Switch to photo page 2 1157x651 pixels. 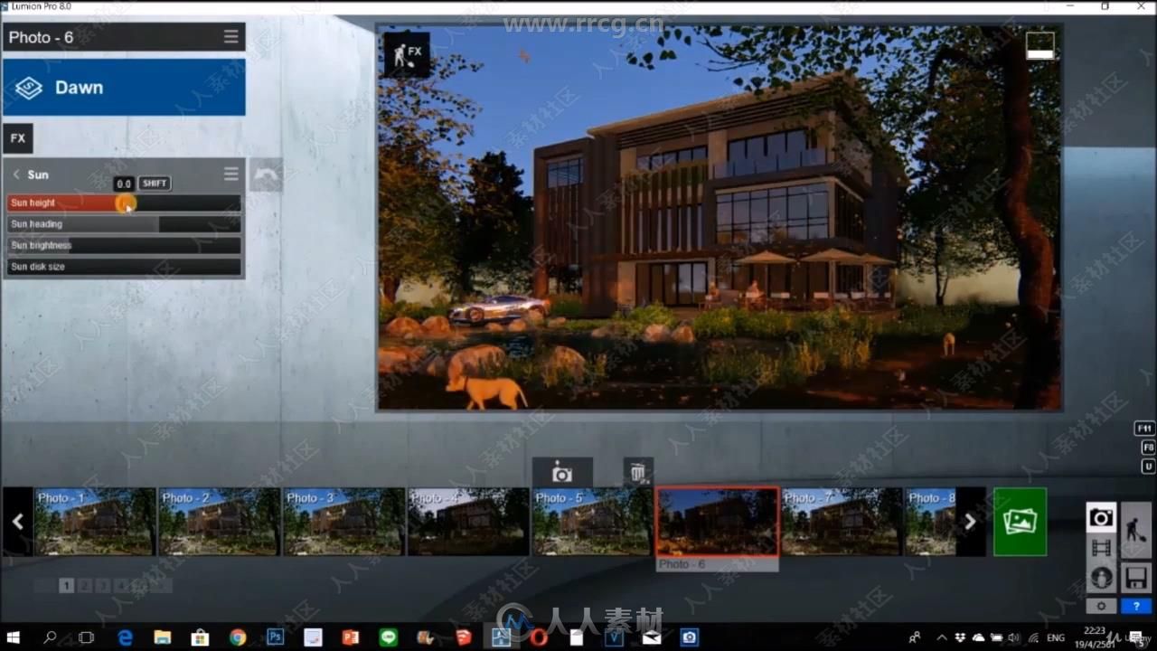click(x=85, y=586)
